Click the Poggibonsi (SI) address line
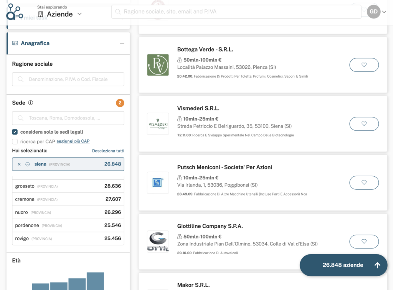 217,185
